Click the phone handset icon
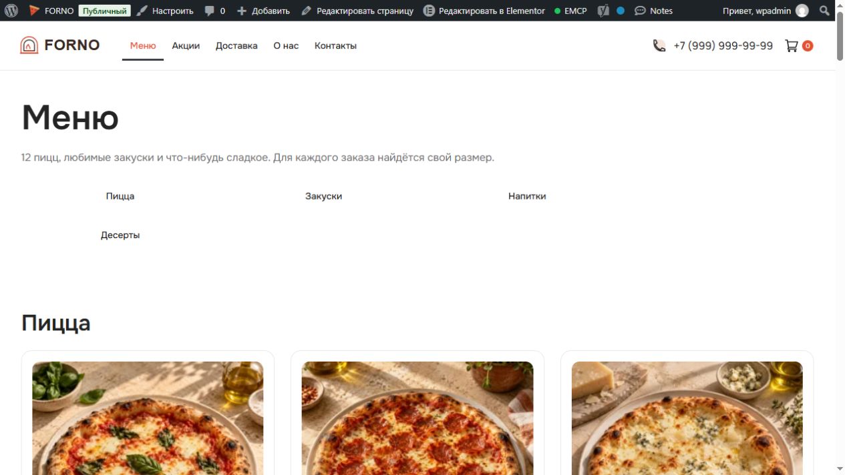Image resolution: width=845 pixels, height=475 pixels. 659,45
